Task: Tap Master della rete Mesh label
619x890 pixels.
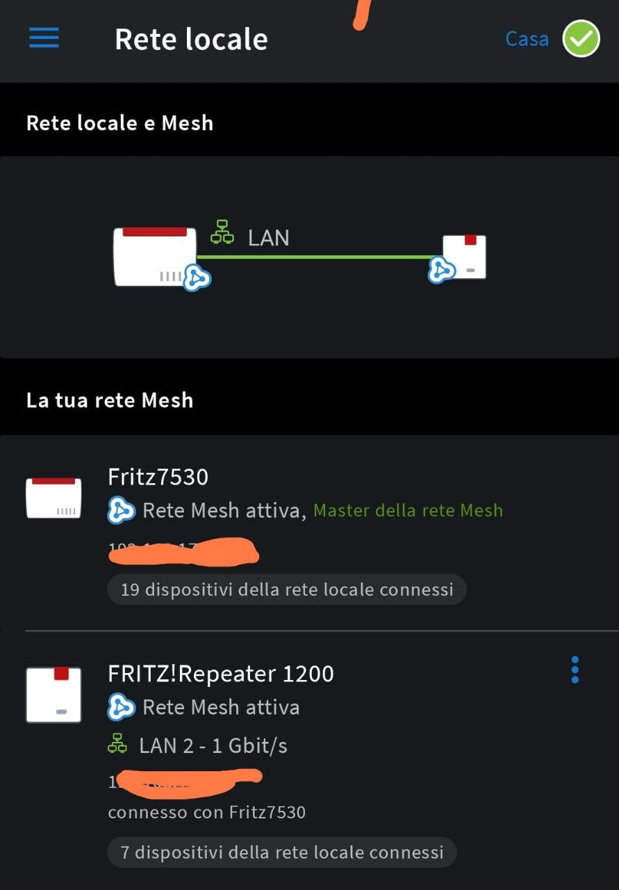Action: coord(408,511)
